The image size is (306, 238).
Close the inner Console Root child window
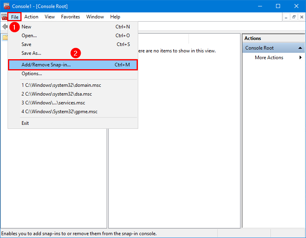pyautogui.click(x=302, y=17)
